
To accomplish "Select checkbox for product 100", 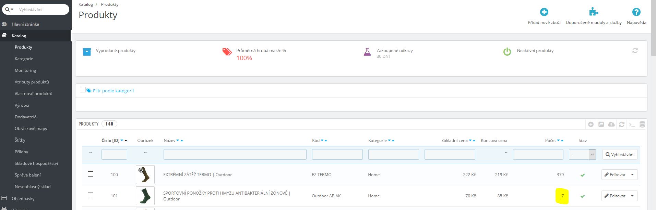I will 91,174.
